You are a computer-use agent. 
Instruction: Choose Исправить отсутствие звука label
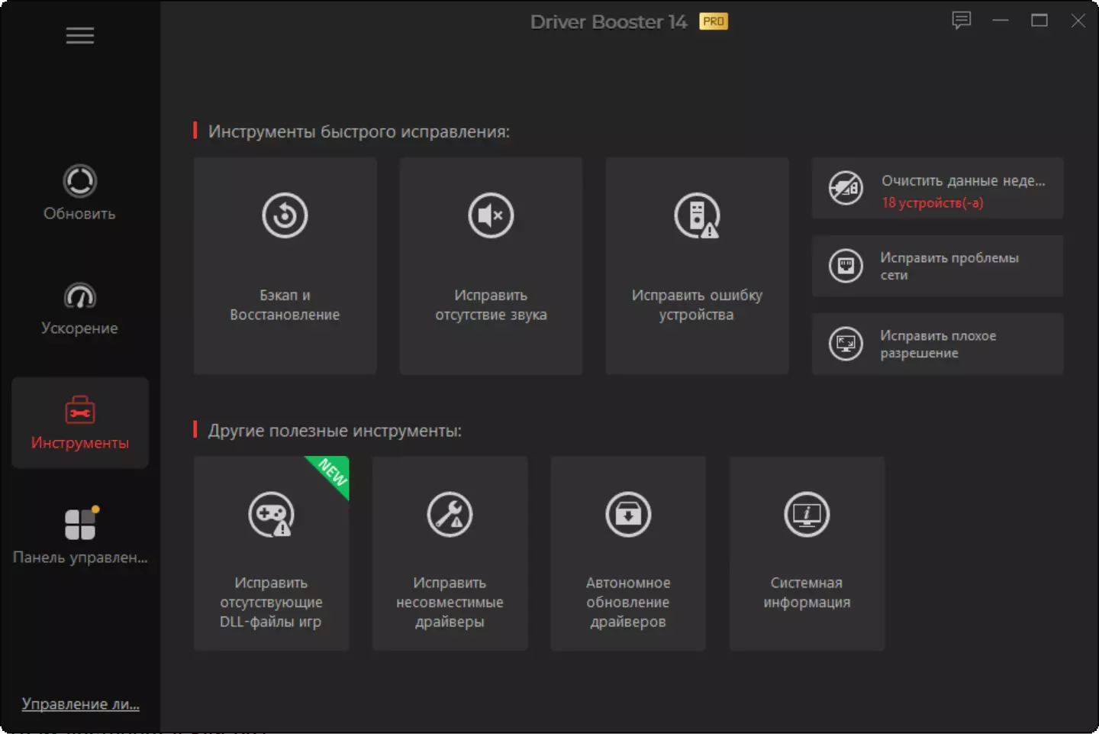coord(491,305)
